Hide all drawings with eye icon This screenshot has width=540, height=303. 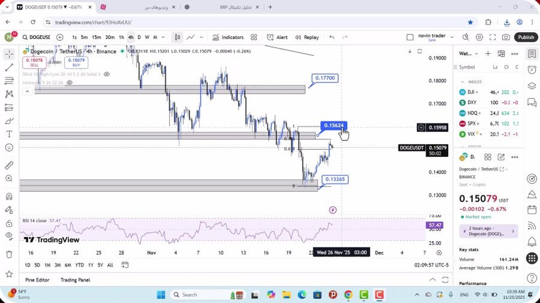coord(9,236)
